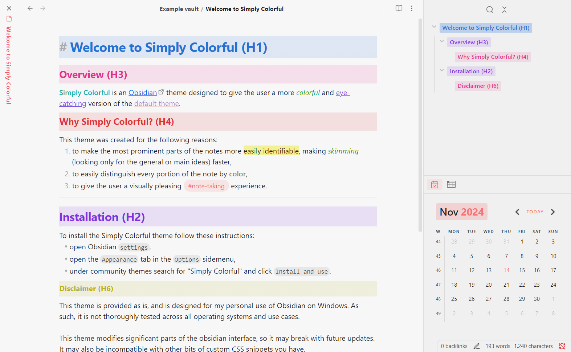Click the edit pencil icon in status bar
The width and height of the screenshot is (571, 352).
pyautogui.click(x=477, y=346)
